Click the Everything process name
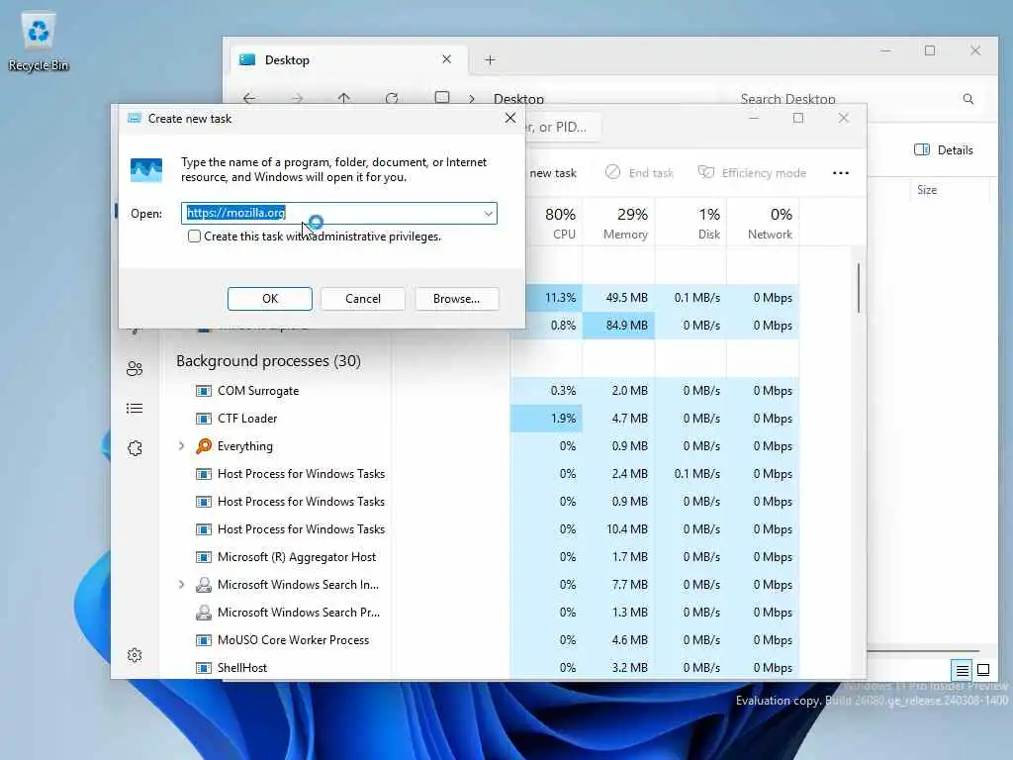Viewport: 1013px width, 760px height. [245, 446]
